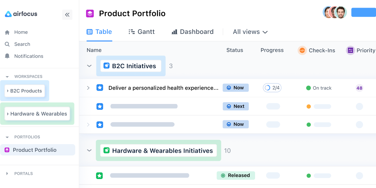The width and height of the screenshot is (376, 188).
Task: Open the B2C Products workspace
Action: click(x=25, y=91)
